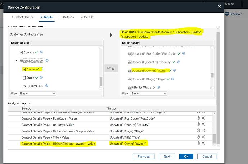Open gear settings for Stage assignment row
Viewport: 248px width, 164px height.
(198, 131)
